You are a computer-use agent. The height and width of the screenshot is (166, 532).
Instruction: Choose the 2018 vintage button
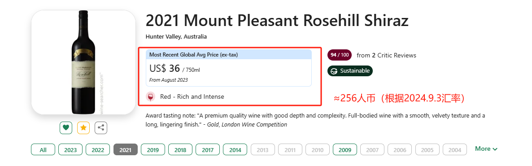[x=180, y=150]
